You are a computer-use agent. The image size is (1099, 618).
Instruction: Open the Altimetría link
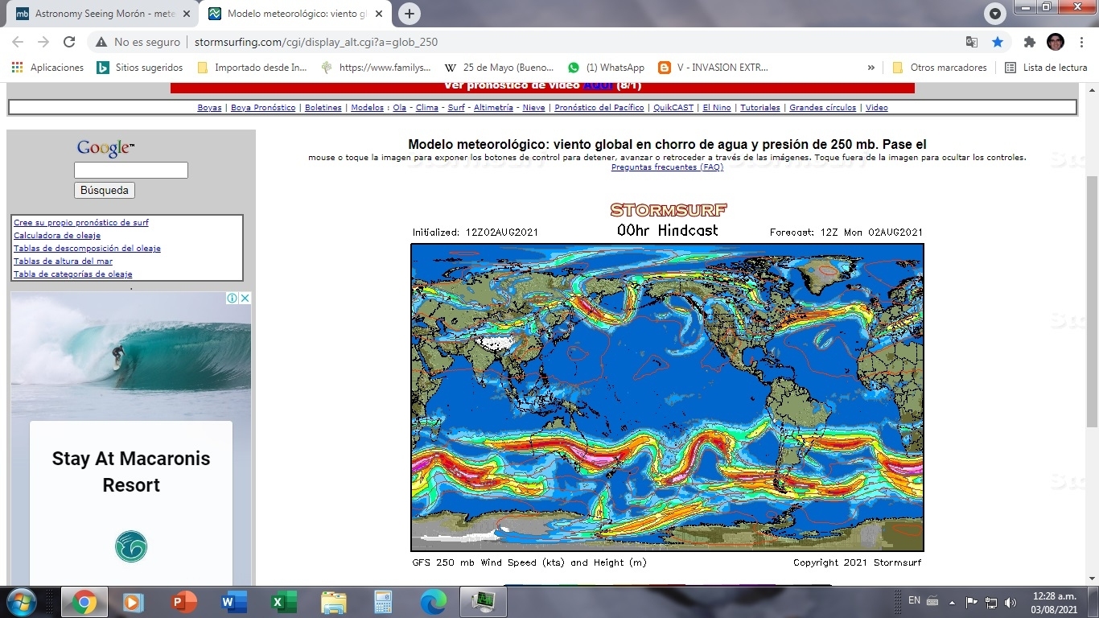(x=493, y=108)
